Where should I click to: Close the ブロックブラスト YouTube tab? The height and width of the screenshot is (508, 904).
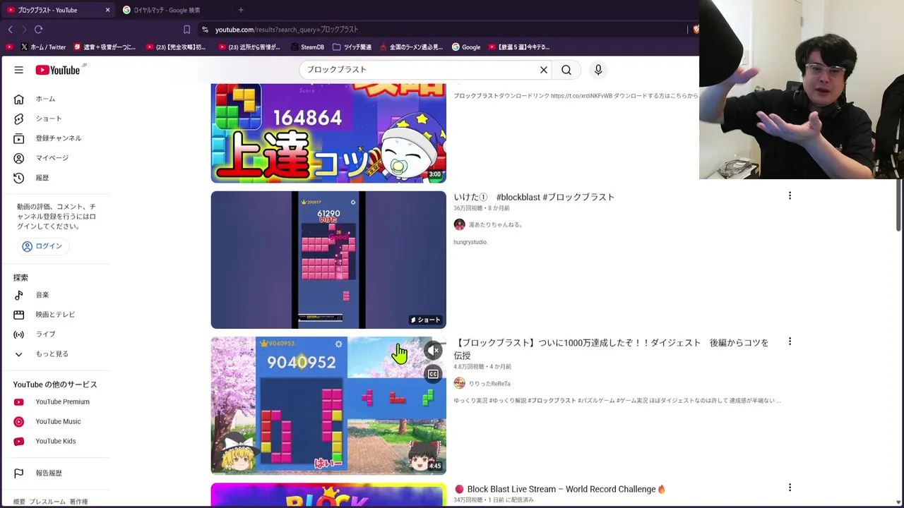[x=107, y=10]
